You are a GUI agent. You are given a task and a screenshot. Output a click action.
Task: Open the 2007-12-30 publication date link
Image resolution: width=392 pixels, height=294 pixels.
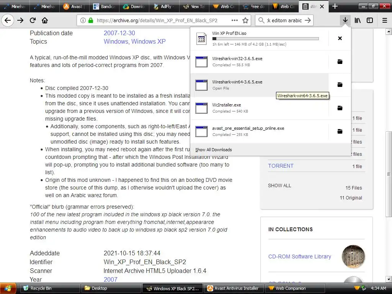(x=119, y=33)
